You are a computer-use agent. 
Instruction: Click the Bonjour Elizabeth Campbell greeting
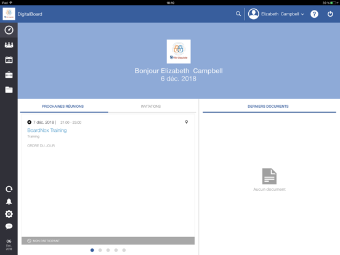click(179, 71)
